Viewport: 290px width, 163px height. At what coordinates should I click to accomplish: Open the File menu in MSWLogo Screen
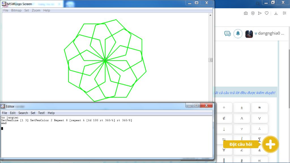(6, 10)
